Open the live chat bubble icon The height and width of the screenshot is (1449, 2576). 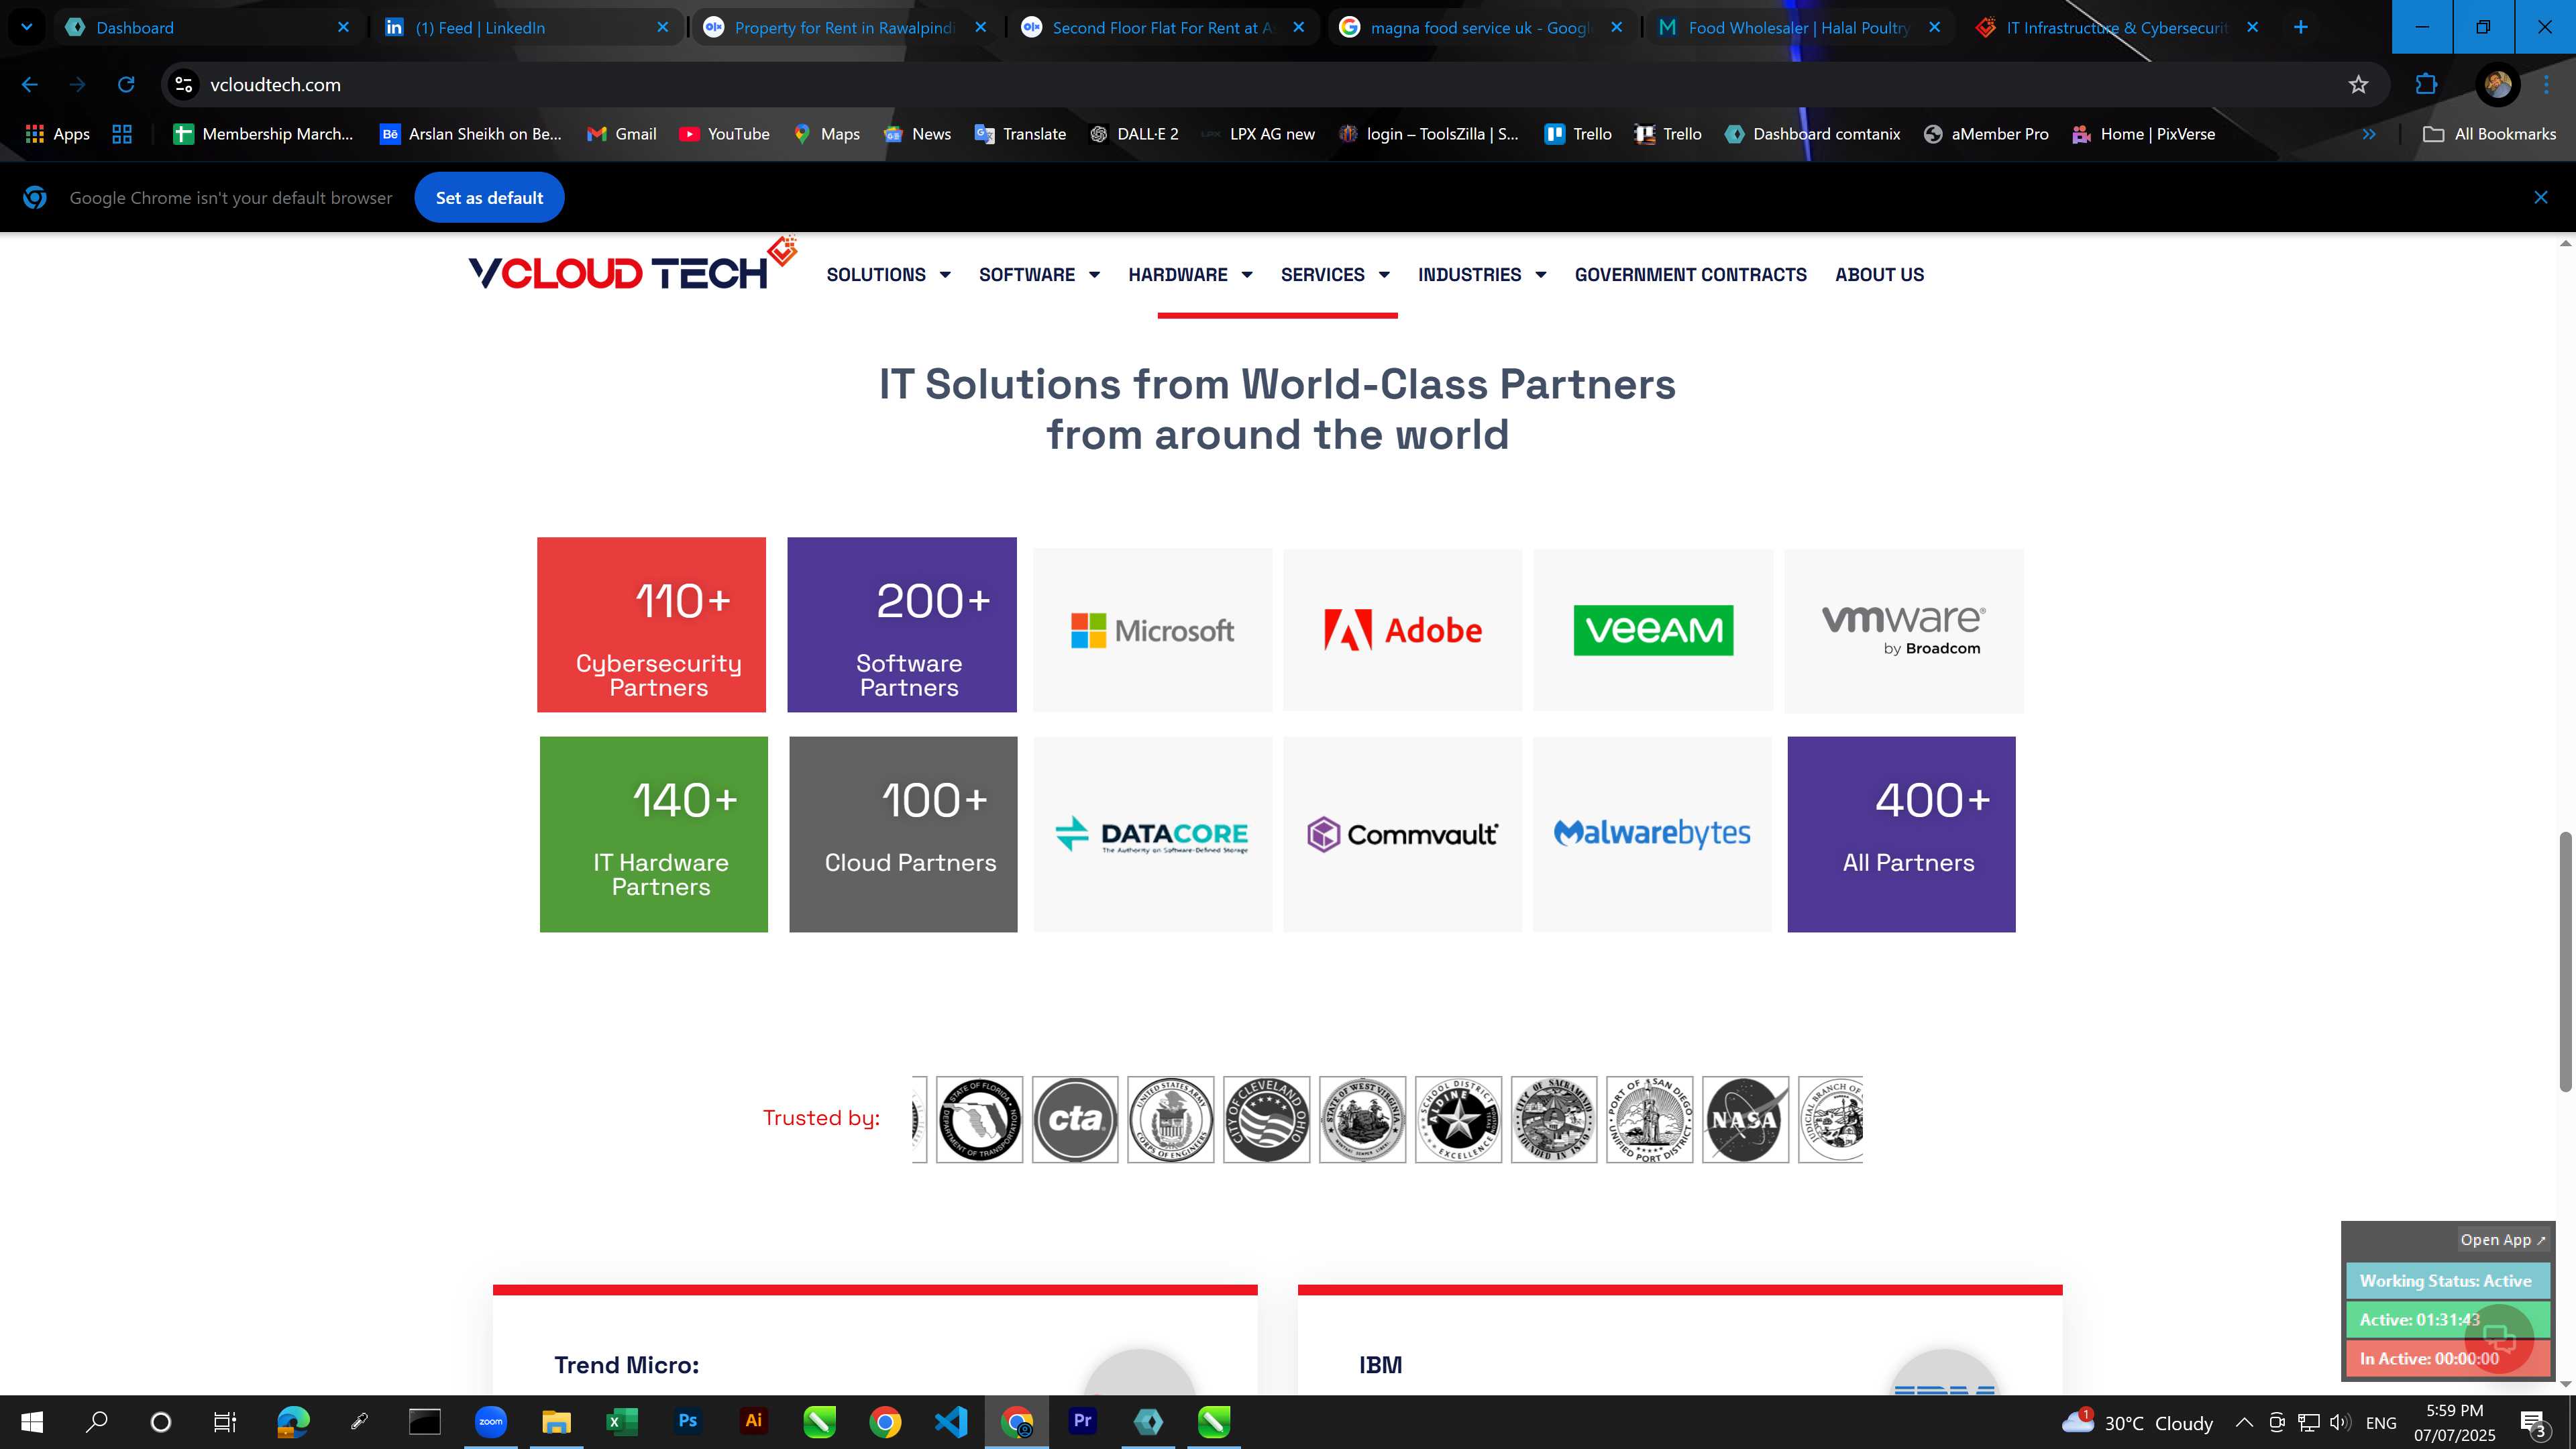(2498, 1339)
